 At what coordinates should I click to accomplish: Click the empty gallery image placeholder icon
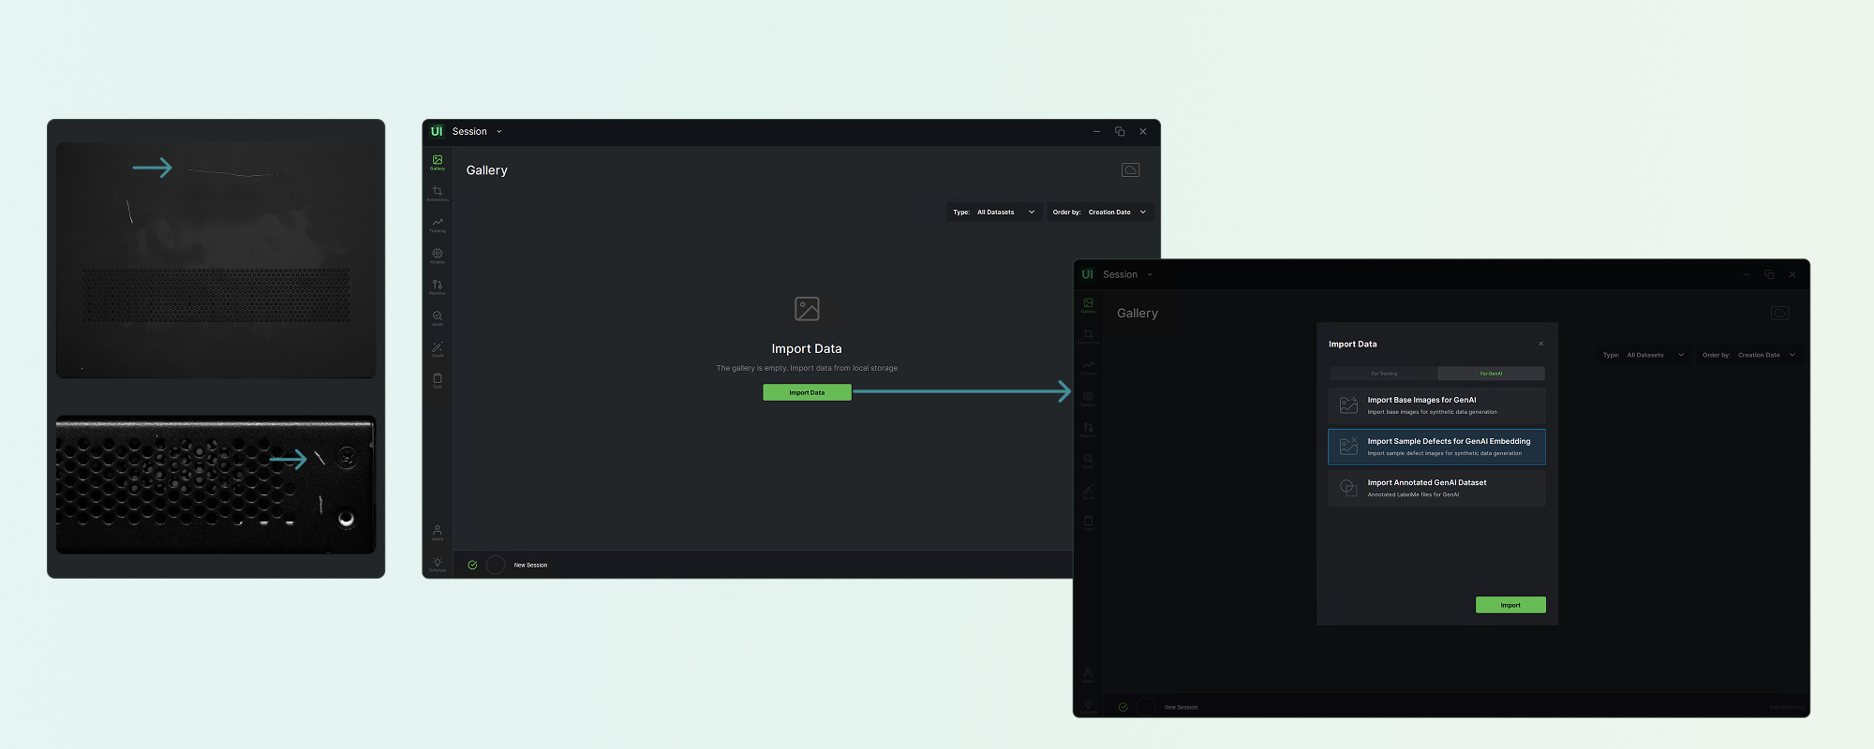click(x=807, y=308)
